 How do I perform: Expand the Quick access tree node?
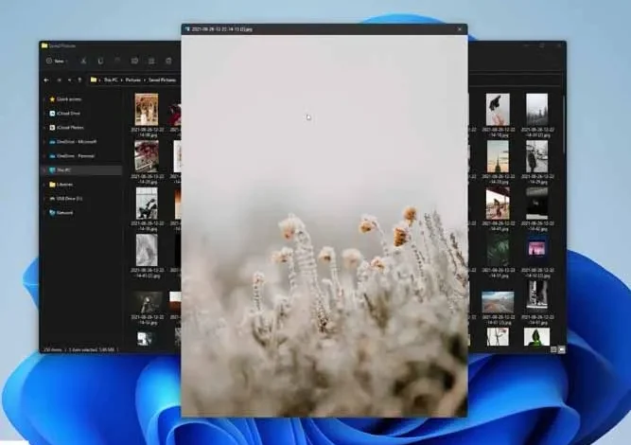44,99
